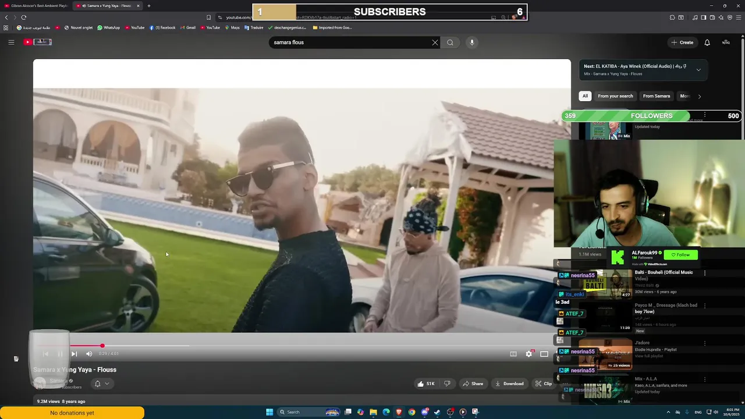Open Google Chrome from taskbar

click(x=411, y=412)
